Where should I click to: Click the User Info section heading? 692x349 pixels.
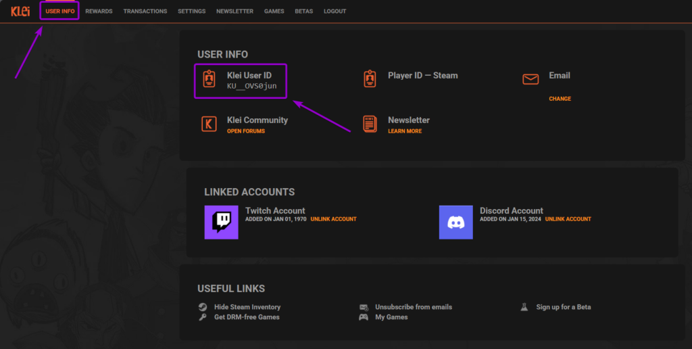222,54
